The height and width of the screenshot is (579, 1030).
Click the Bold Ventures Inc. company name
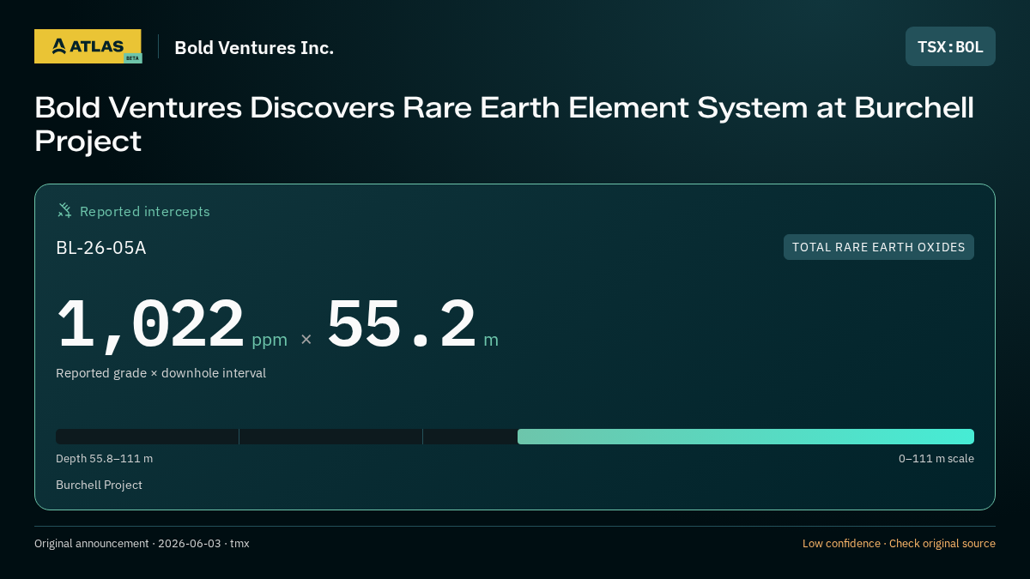tap(254, 48)
